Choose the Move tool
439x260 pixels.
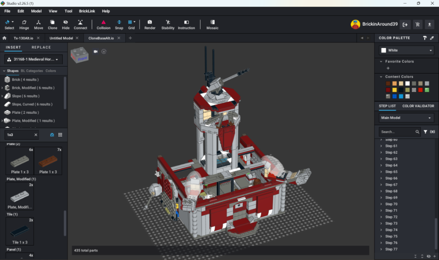point(38,25)
